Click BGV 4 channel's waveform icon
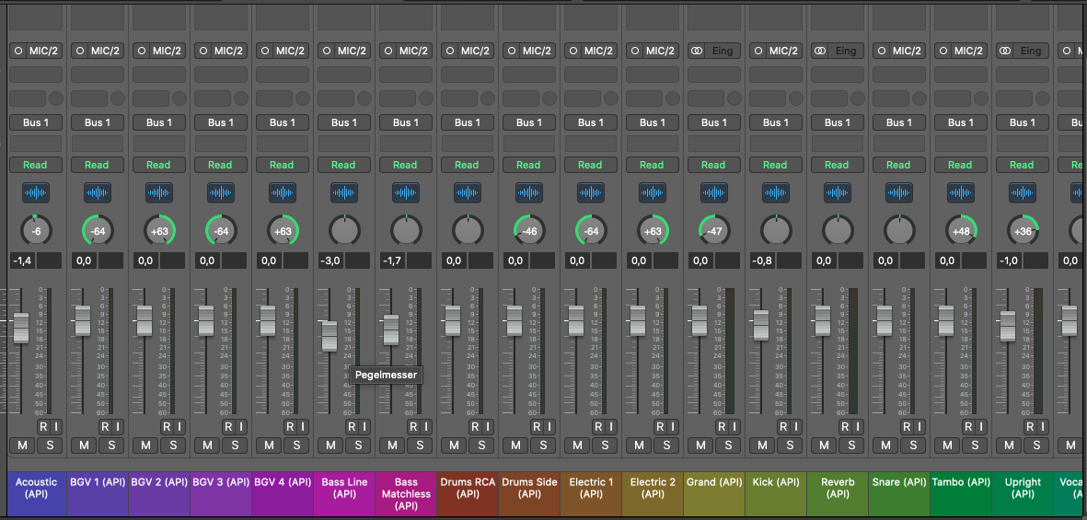 click(x=283, y=192)
